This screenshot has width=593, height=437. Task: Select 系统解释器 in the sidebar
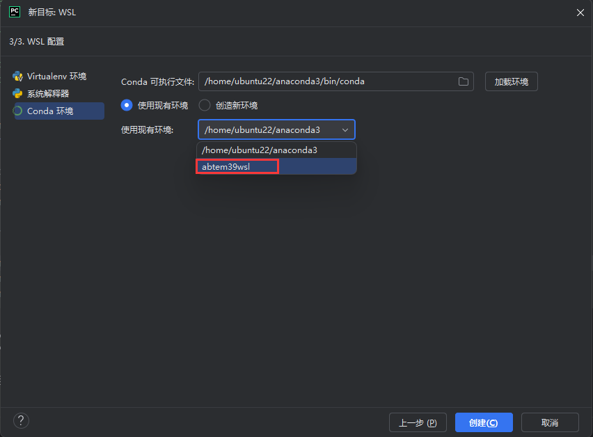(x=48, y=93)
